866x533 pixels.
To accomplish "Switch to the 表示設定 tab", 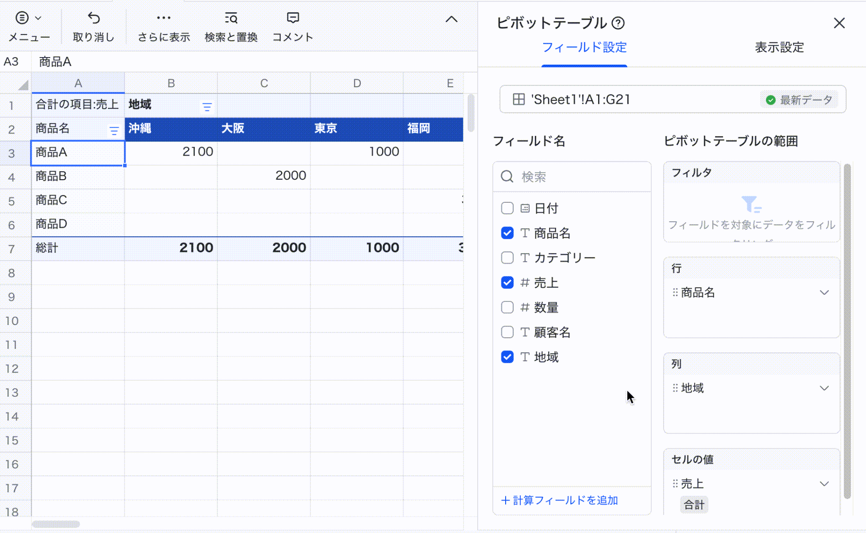I will 779,47.
